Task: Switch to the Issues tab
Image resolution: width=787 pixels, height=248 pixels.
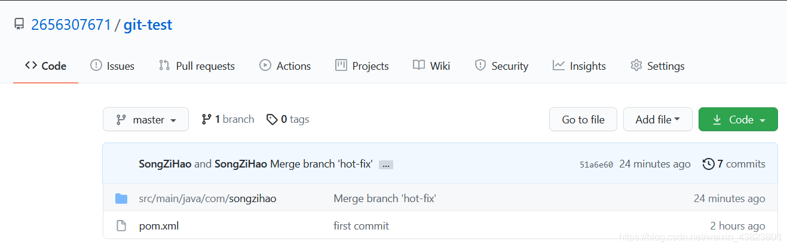Action: point(112,66)
